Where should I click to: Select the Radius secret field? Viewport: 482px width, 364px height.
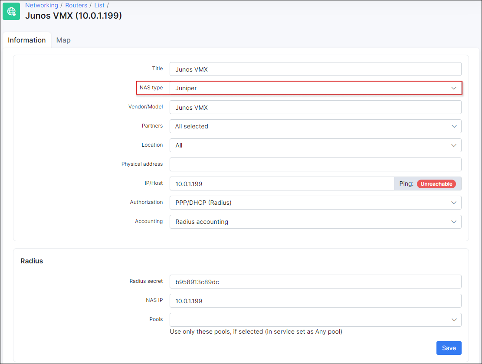click(315, 281)
